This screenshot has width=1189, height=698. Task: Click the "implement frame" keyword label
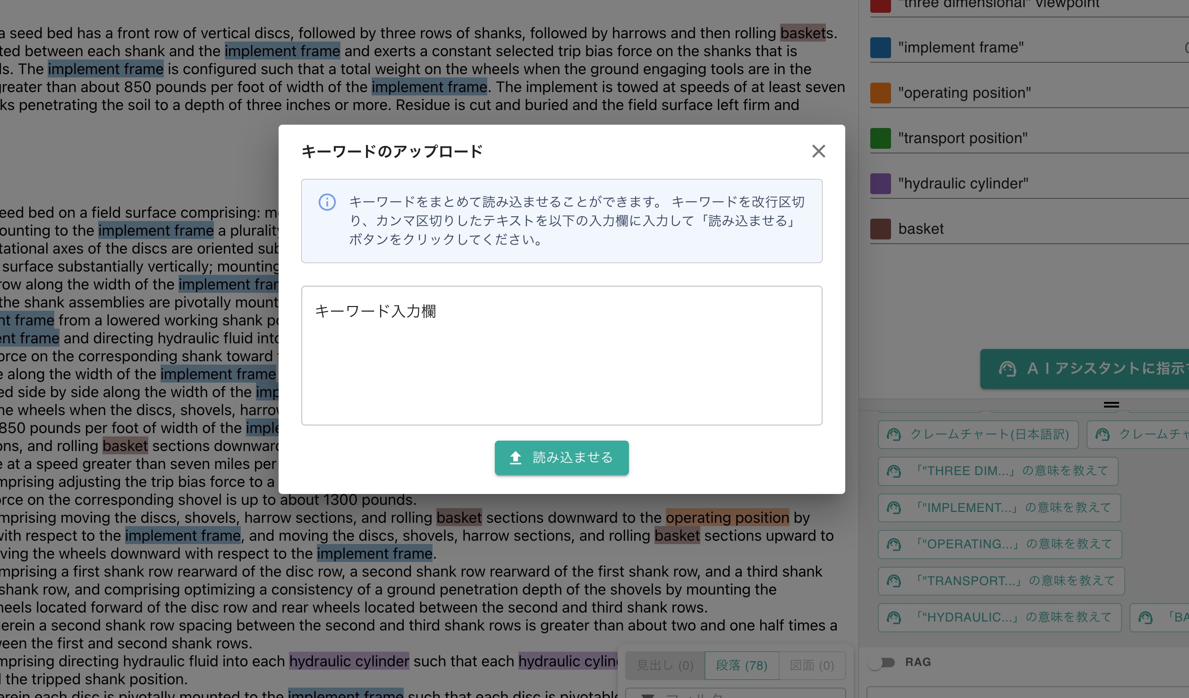point(961,48)
